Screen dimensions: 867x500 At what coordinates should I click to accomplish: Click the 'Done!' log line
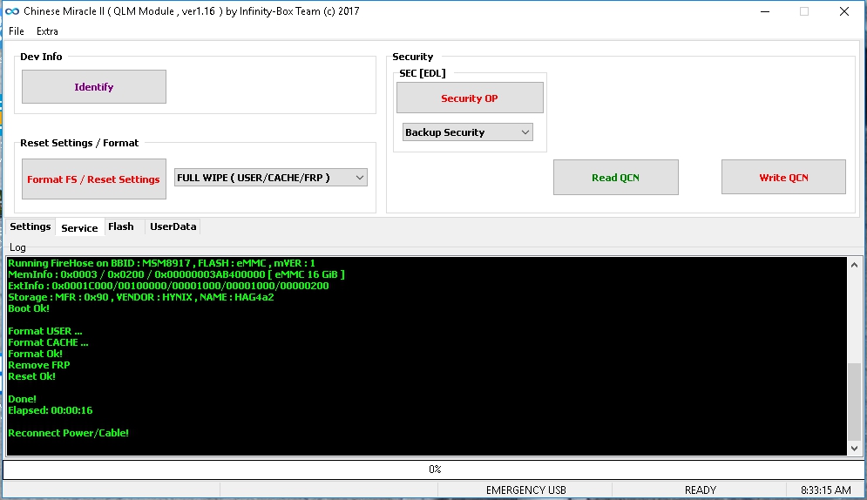coord(22,400)
